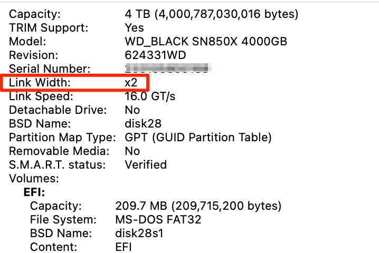Viewport: 379px width, 253px height.
Task: Click the Revision value 624331WD
Action: click(155, 55)
